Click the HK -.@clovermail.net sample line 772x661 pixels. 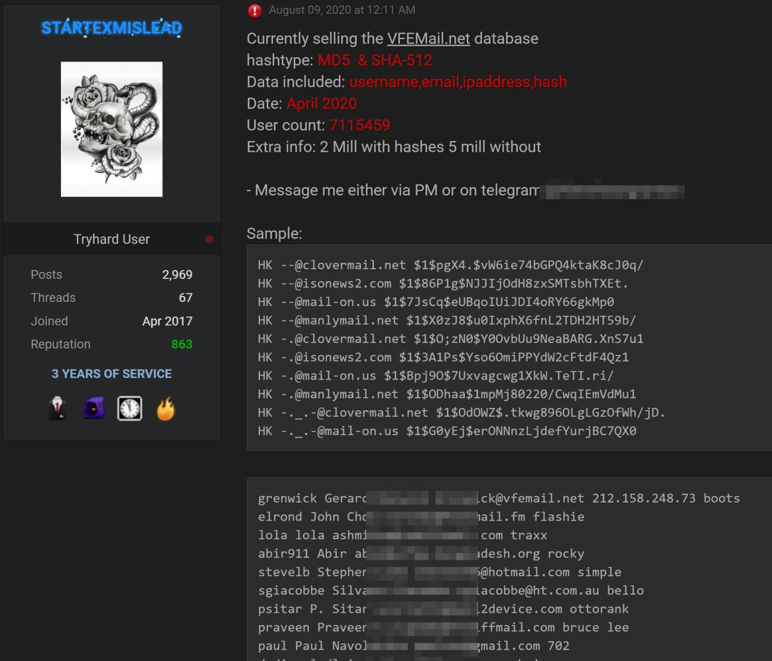(451, 339)
